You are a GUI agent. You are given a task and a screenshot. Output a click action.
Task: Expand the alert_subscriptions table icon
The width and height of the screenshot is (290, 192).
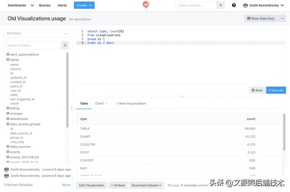[x=8, y=55]
